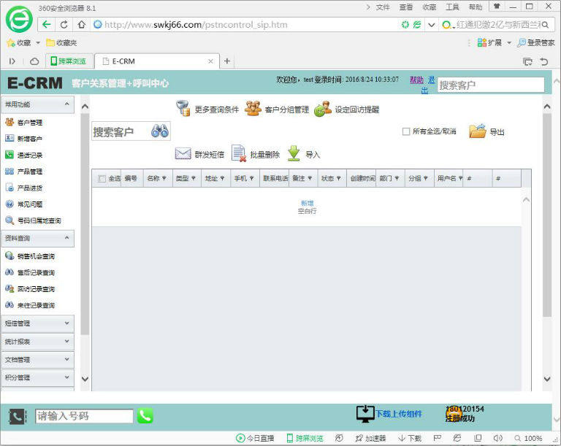Toggle the 所有全选/取消 checkbox

[x=406, y=132]
